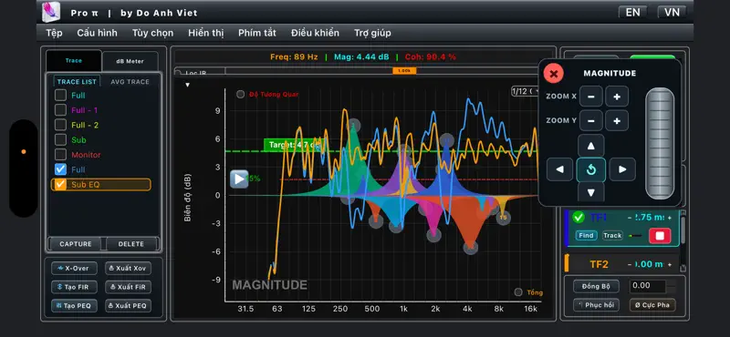
Task: Click the ZOOM X minus button
Action: pos(591,97)
